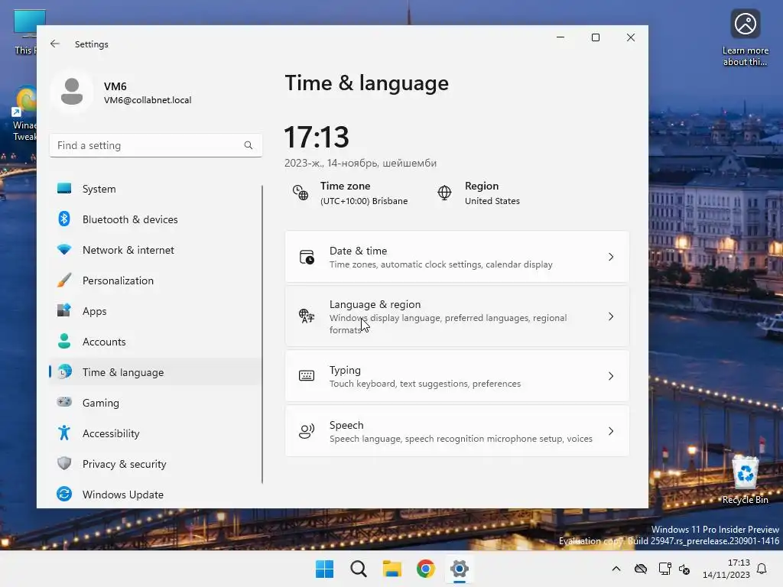The image size is (783, 587).
Task: Expand Speech chevron arrow
Action: coord(611,431)
